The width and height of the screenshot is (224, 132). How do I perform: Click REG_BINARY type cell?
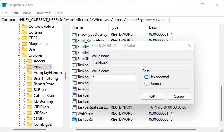[x=121, y=107]
